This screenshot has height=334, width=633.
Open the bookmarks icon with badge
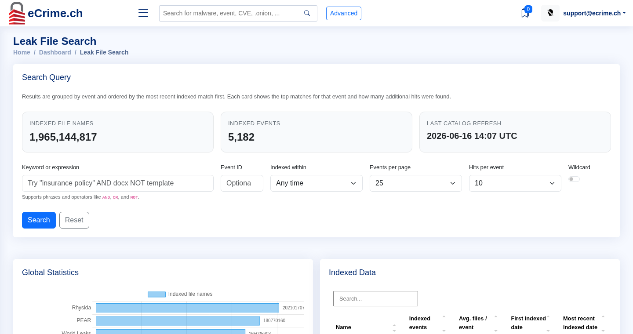(x=525, y=13)
